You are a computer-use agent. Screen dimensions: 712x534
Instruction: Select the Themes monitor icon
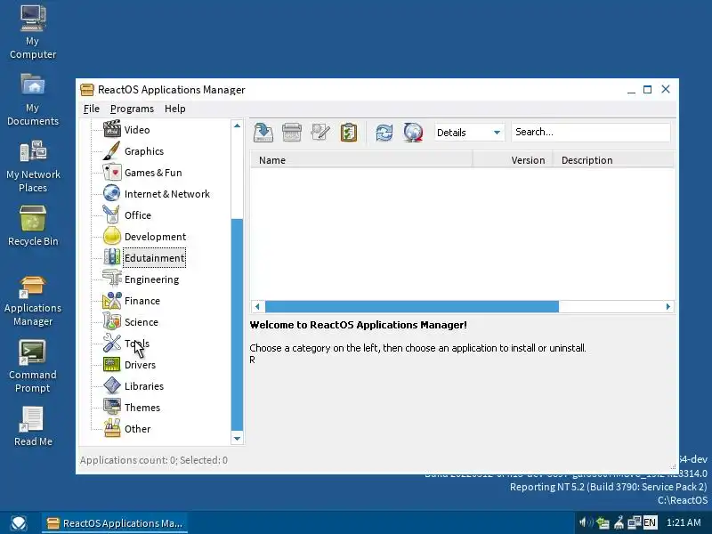[112, 407]
